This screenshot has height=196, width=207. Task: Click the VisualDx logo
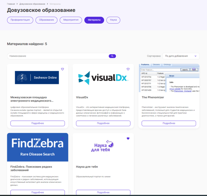tap(103, 78)
